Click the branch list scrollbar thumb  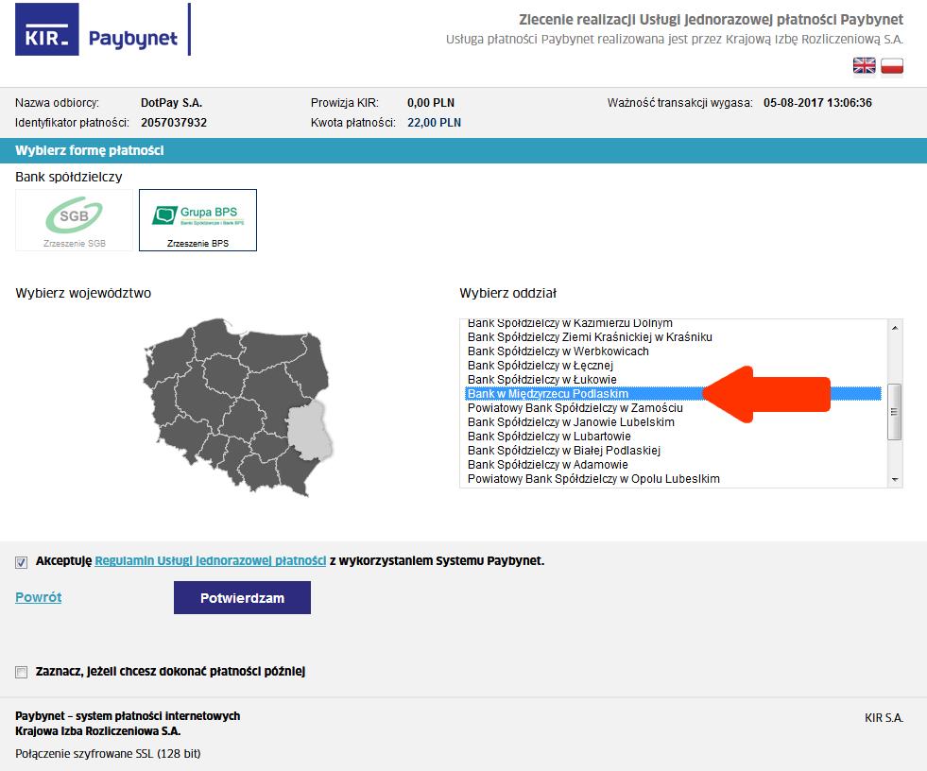point(895,412)
